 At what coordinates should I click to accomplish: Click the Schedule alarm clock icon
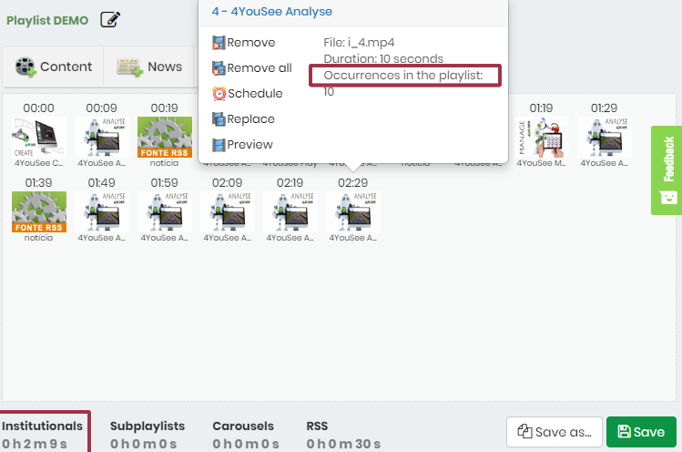(x=219, y=93)
